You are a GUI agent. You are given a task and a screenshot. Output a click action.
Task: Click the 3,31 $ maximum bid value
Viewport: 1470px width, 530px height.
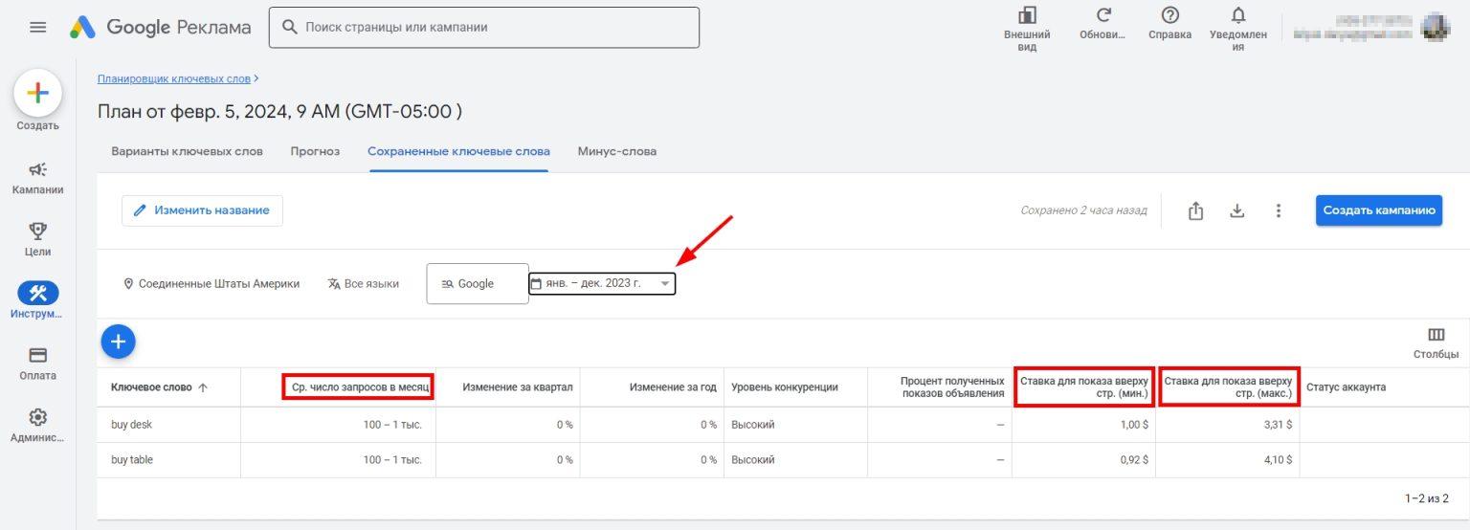point(1277,425)
